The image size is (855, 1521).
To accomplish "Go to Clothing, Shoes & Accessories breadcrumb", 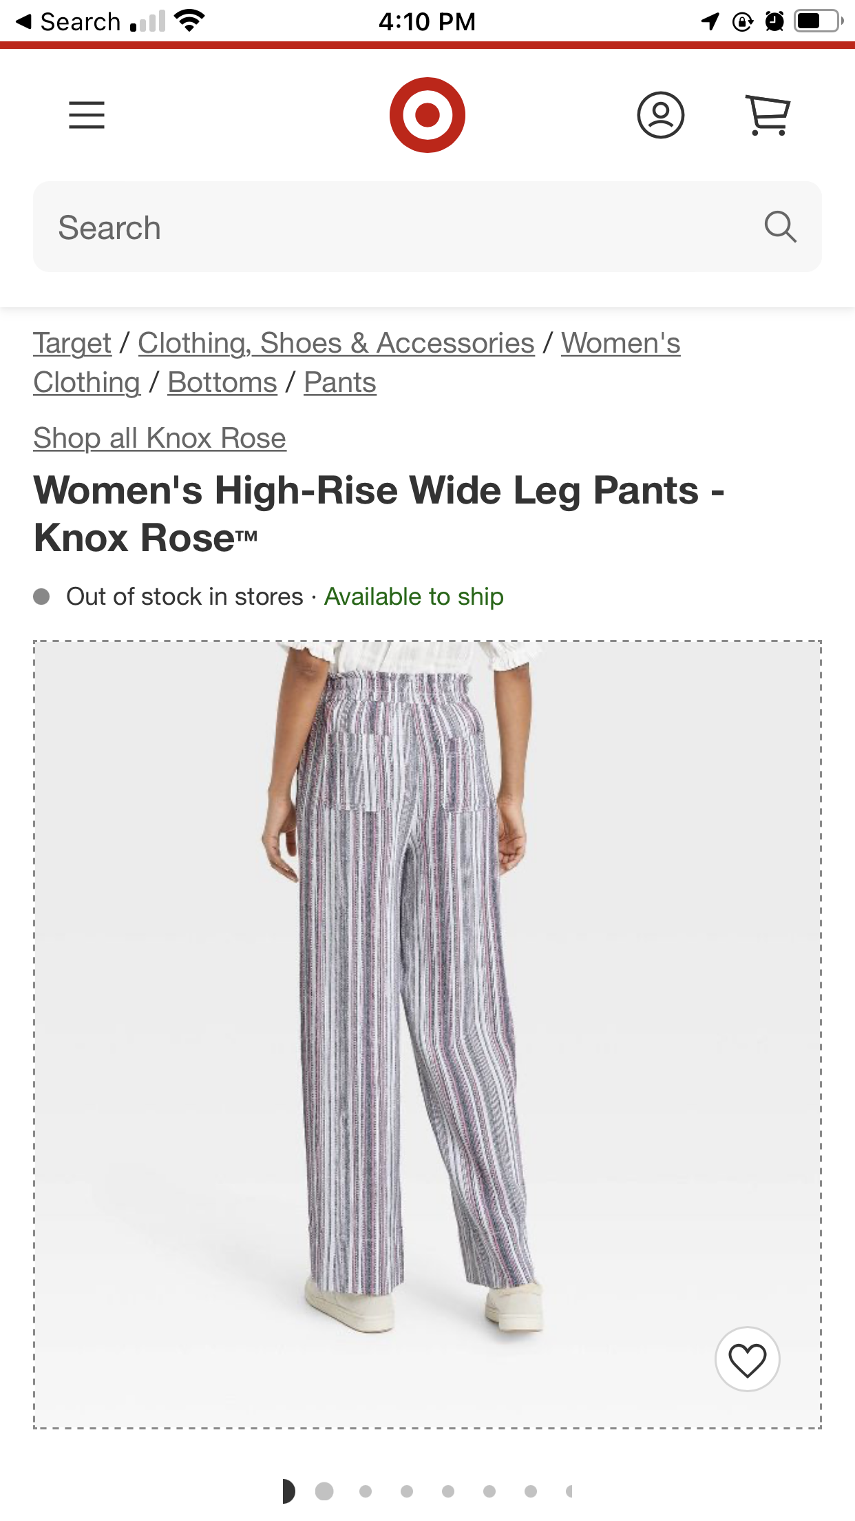I will coord(336,343).
